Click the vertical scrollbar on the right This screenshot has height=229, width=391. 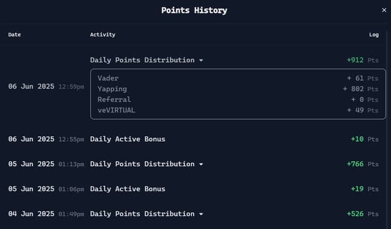(x=387, y=129)
